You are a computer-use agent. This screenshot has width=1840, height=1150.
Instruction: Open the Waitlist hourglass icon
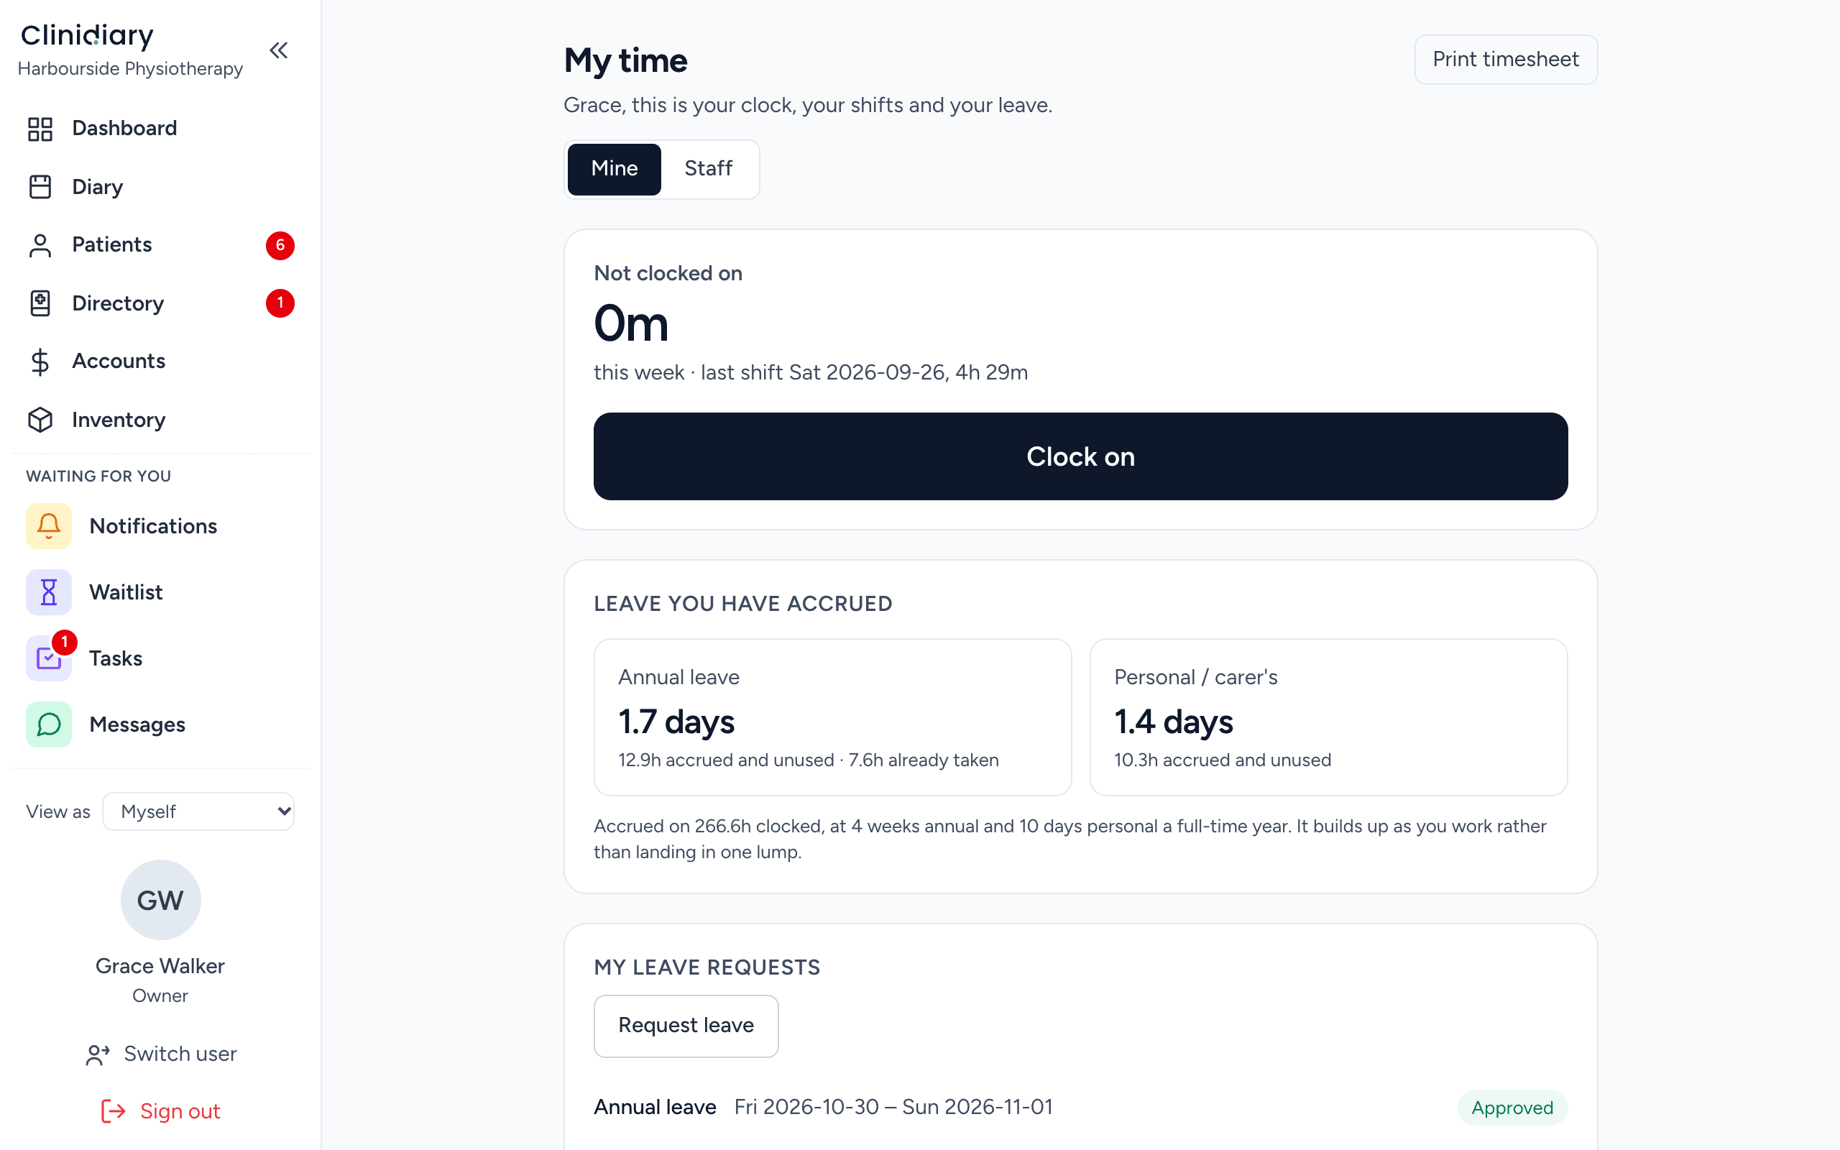click(x=49, y=592)
